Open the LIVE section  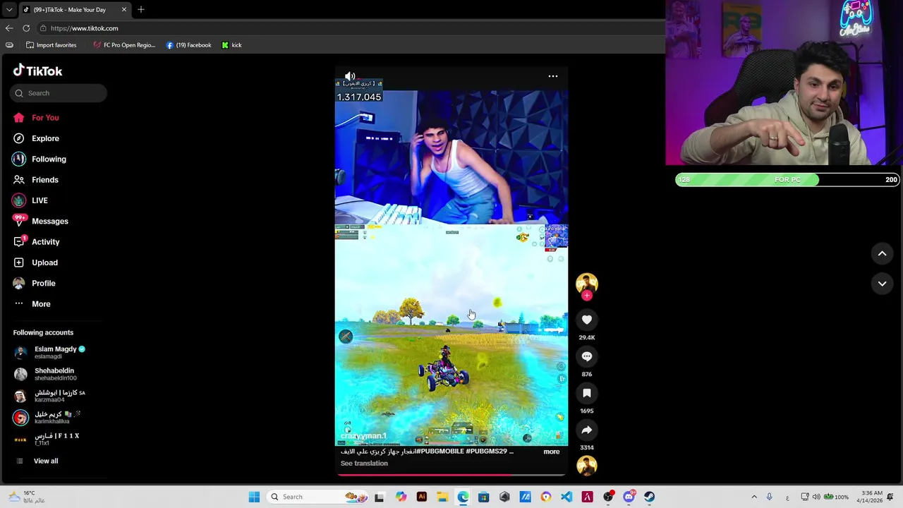pyautogui.click(x=40, y=200)
